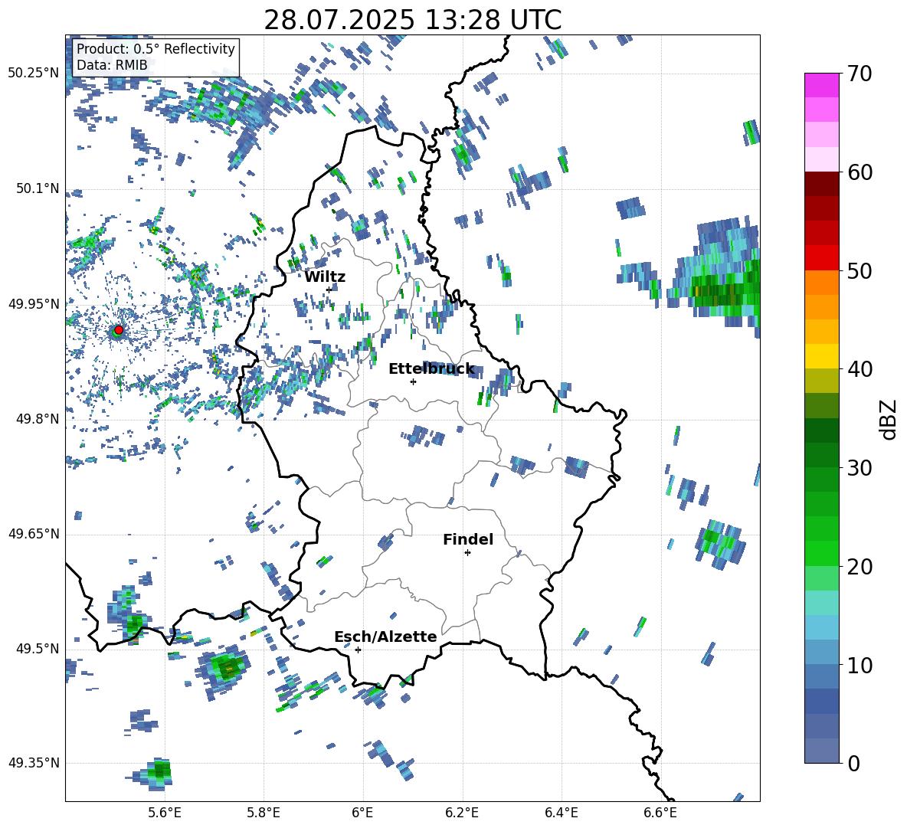Click the 10 tick on the colorbar
This screenshot has width=907, height=828.
pyautogui.click(x=860, y=665)
